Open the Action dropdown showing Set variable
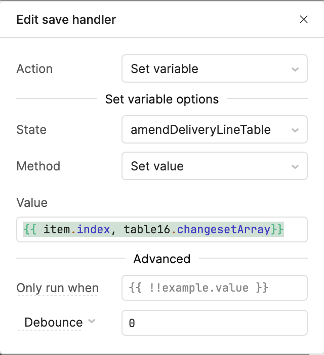The width and height of the screenshot is (324, 355). pos(208,69)
